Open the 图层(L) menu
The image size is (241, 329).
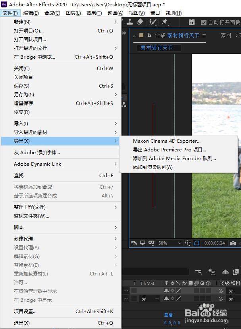[x=73, y=13]
